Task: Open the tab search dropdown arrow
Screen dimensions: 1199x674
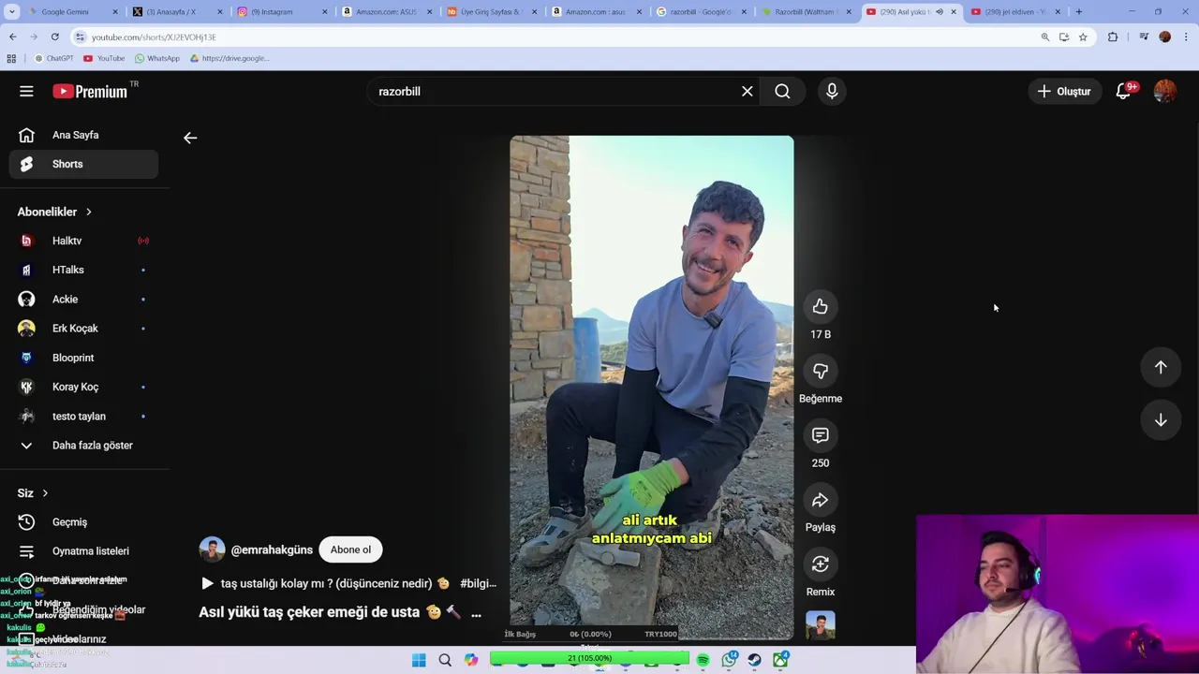Action: coord(11,12)
